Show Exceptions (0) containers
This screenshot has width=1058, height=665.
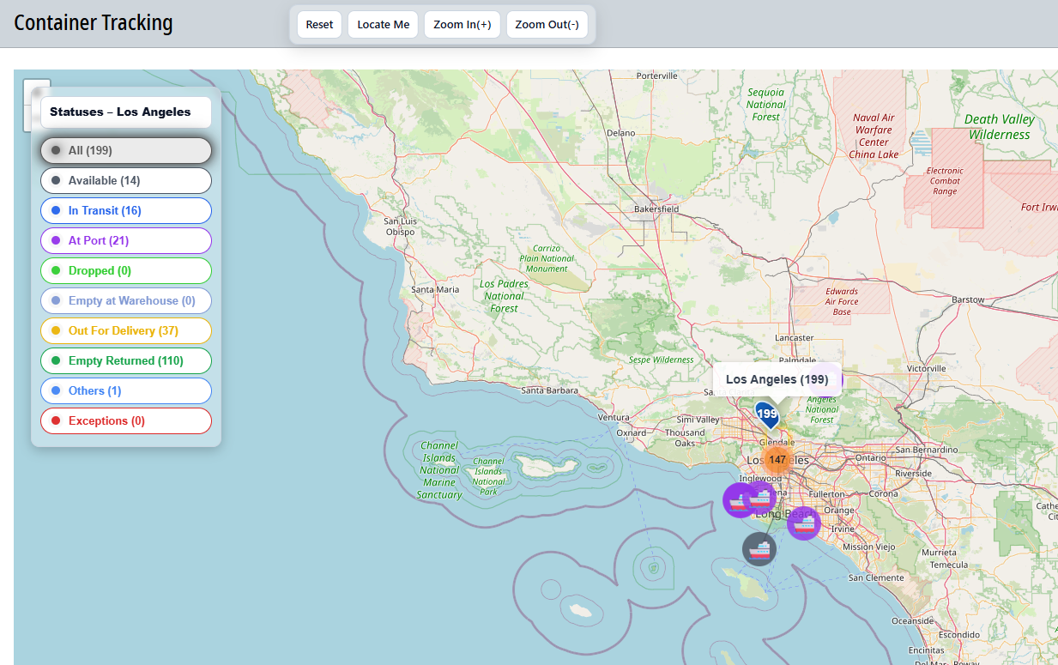[126, 421]
